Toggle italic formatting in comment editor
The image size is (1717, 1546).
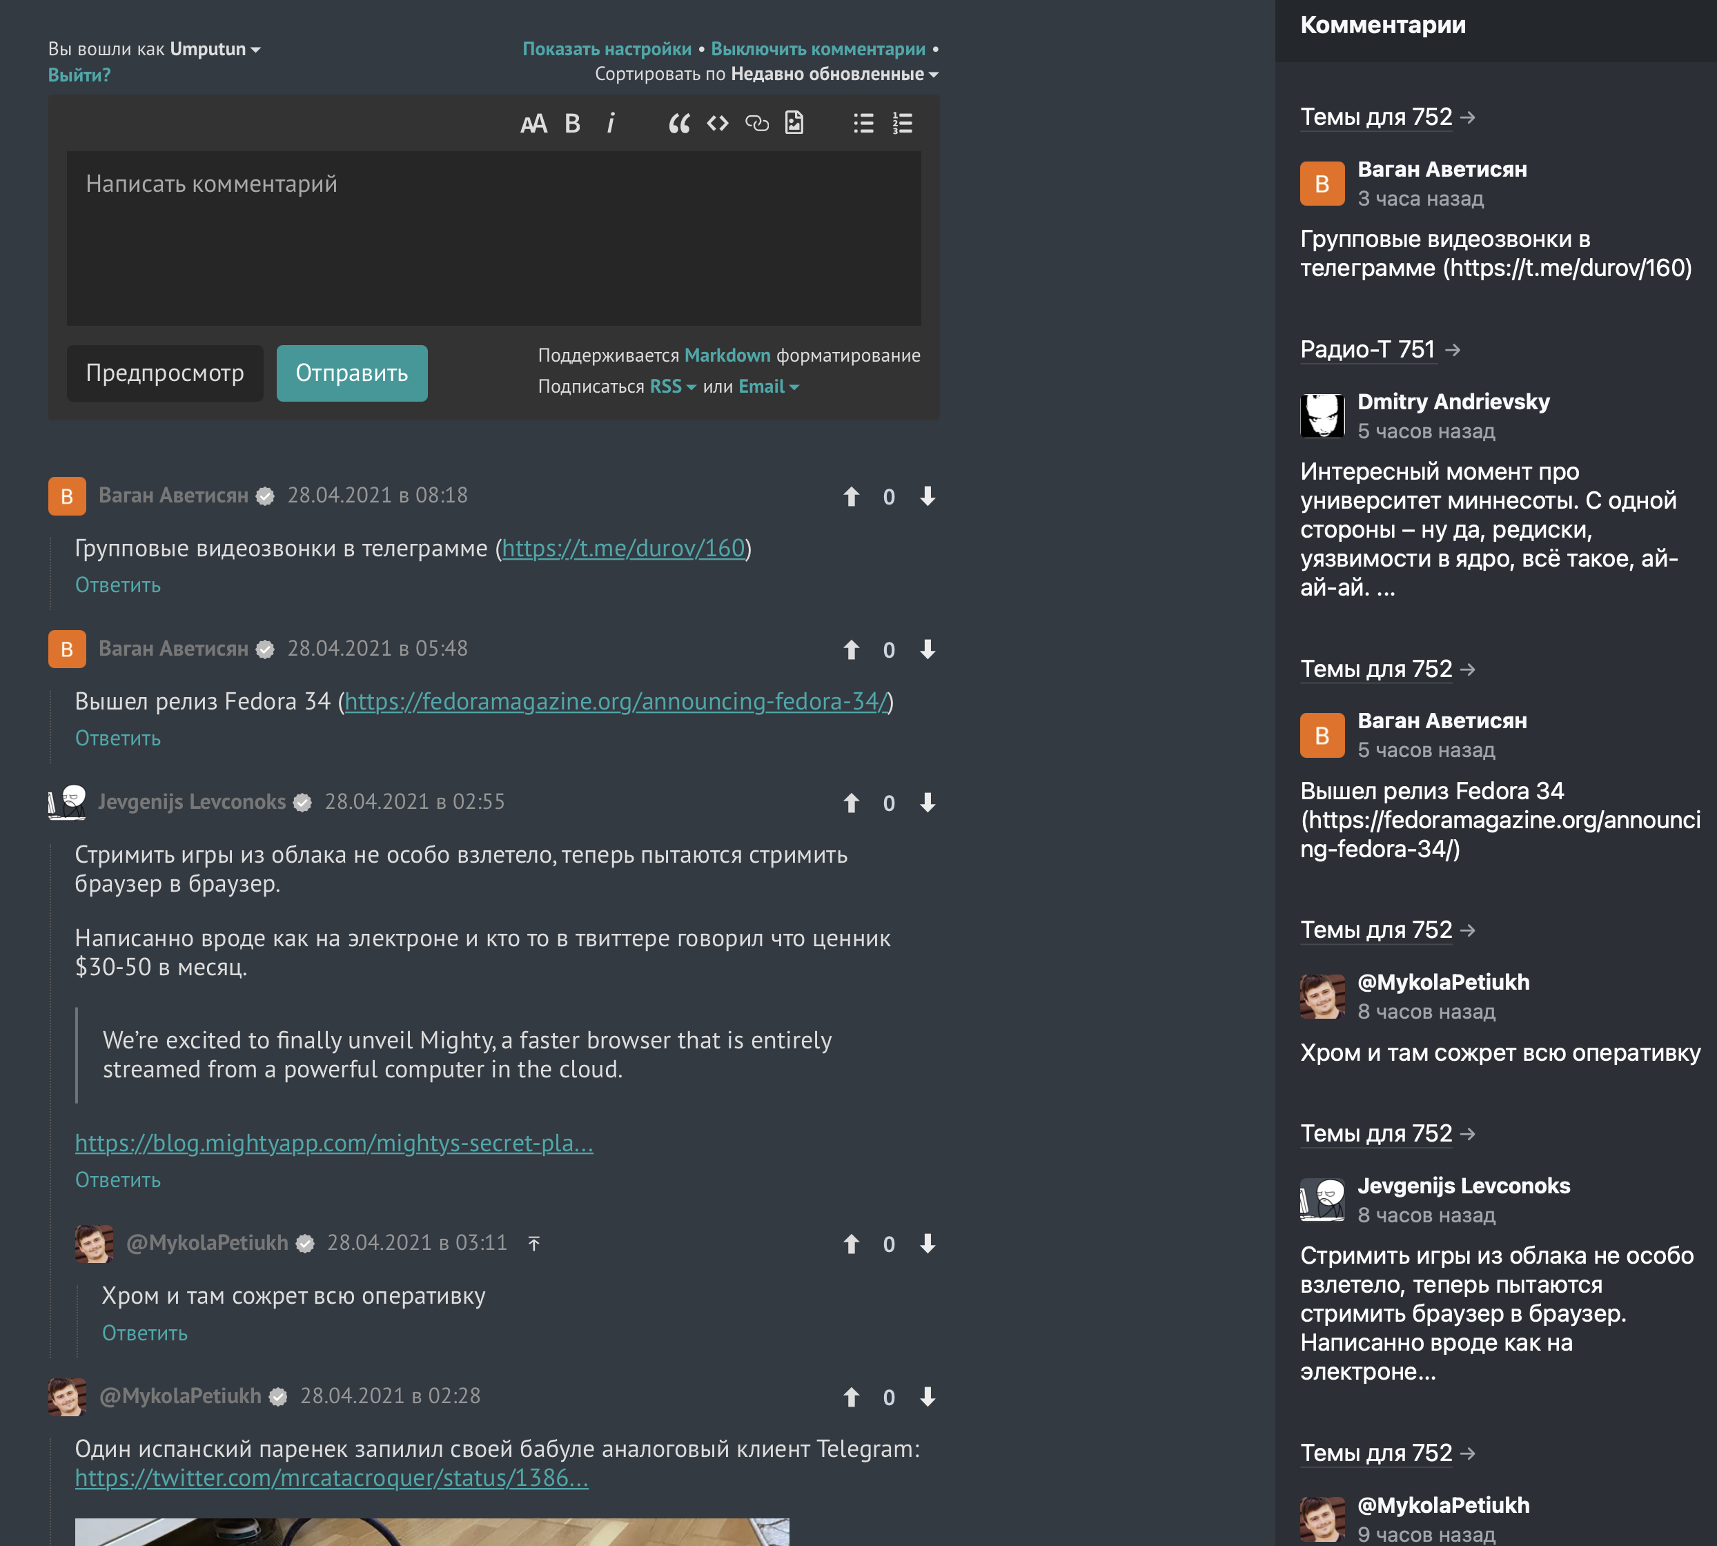611,124
